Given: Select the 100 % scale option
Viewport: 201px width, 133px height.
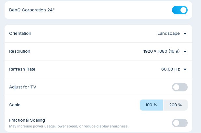Looking at the screenshot, I should point(151,105).
